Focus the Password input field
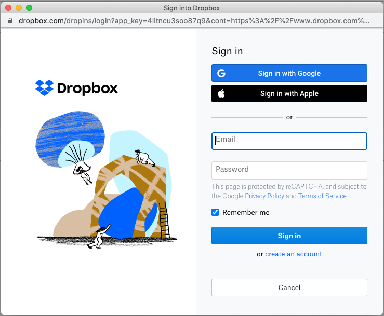Screen dimensions: 384x316 [289, 171]
